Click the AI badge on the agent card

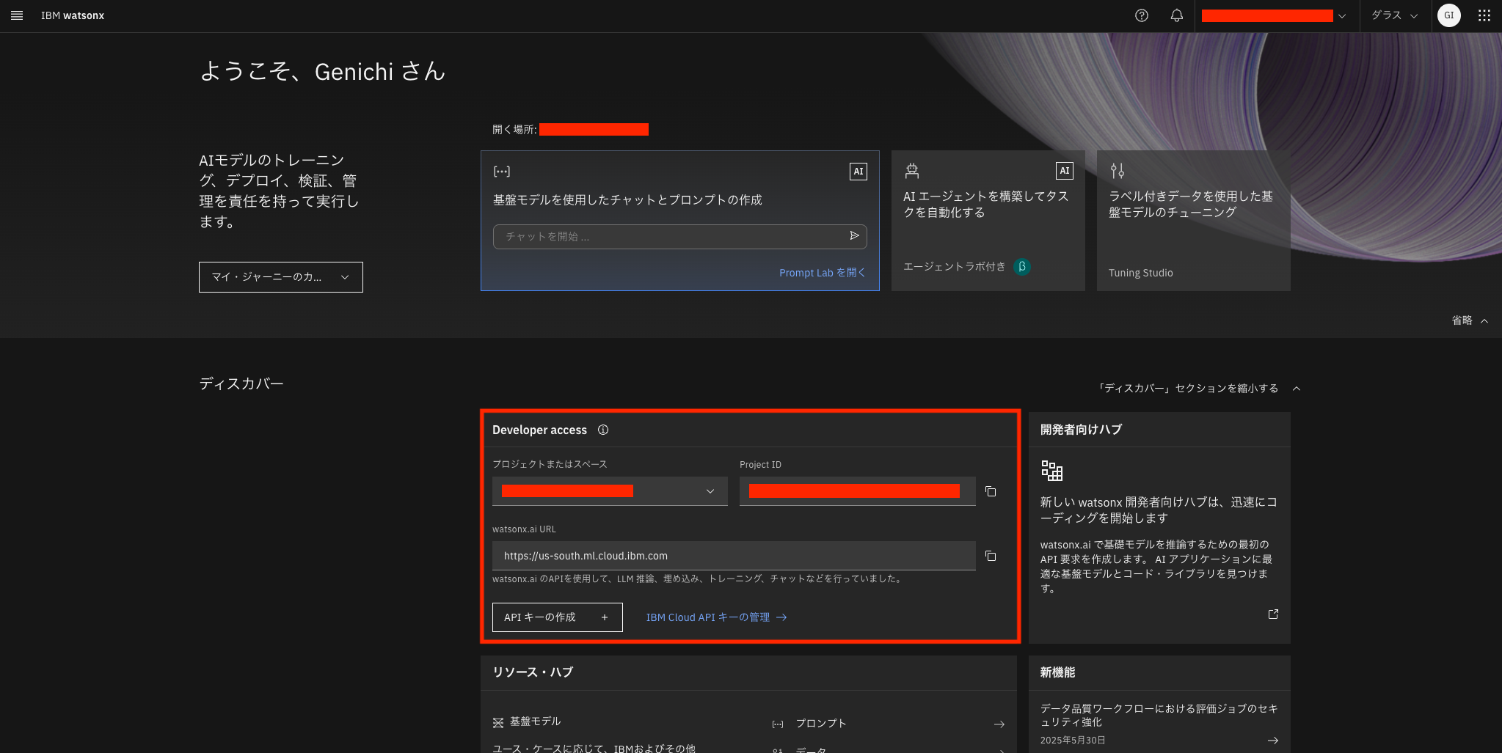point(1064,170)
